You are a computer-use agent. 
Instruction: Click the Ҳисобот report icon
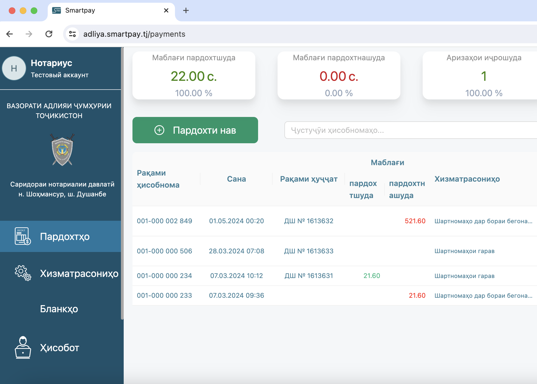[x=23, y=347]
